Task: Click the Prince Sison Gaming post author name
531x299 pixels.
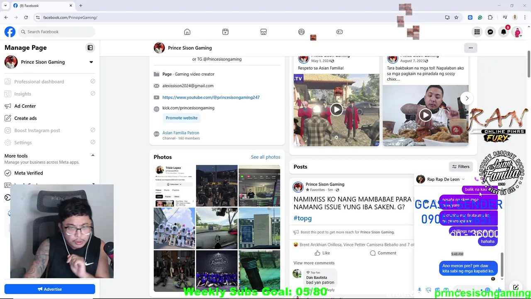Action: coord(325,184)
